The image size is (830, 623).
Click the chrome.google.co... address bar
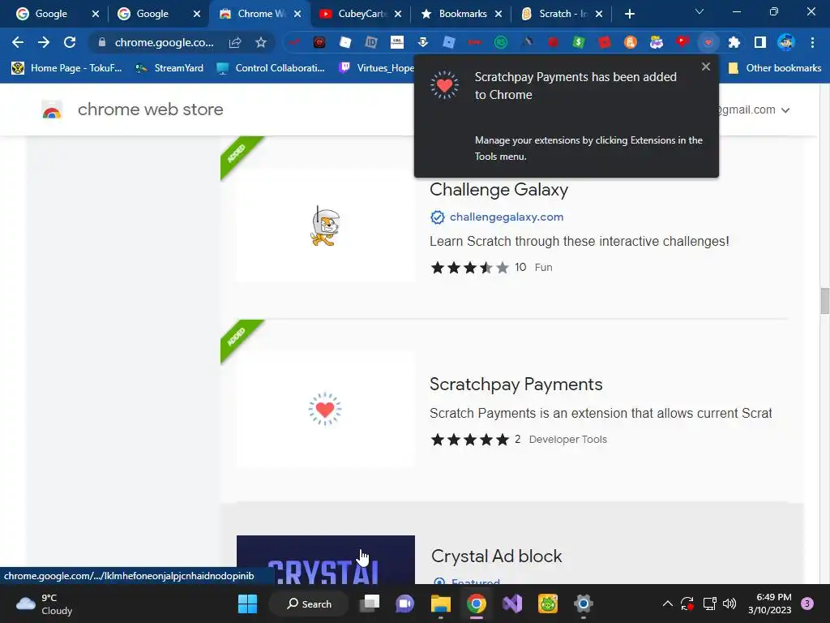coord(164,42)
